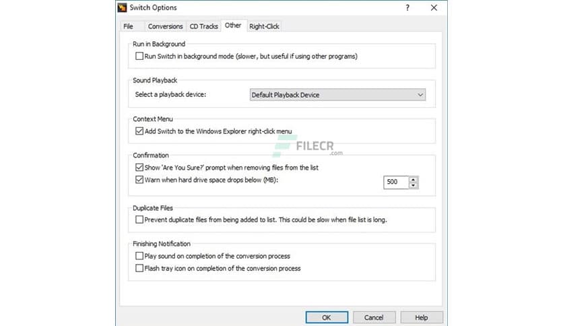Viewport: 563px width, 326px height.
Task: Enable Prevent duplicate files option
Action: click(139, 220)
